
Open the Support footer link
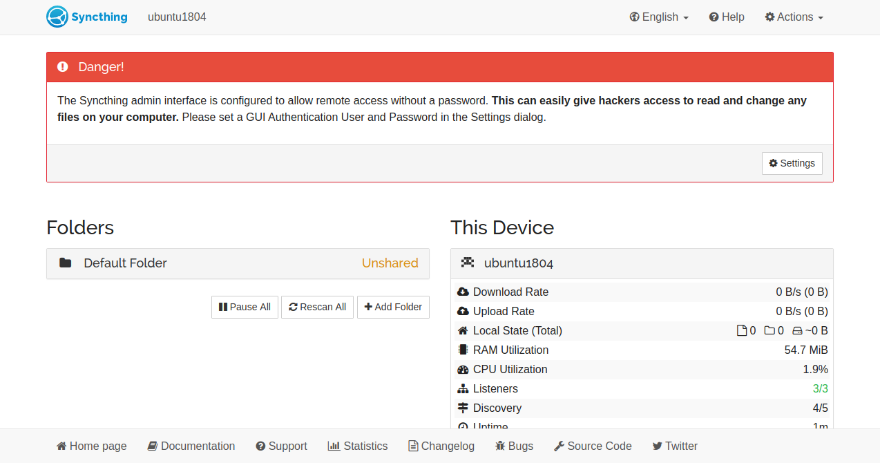tap(281, 446)
